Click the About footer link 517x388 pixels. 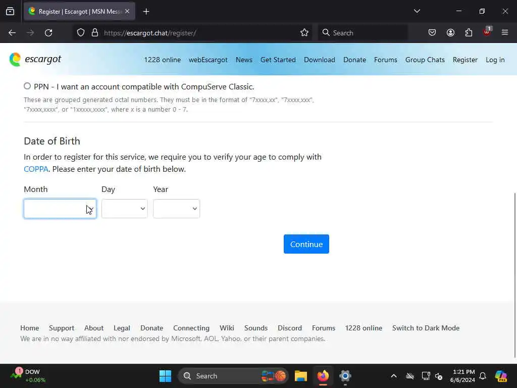pos(94,328)
